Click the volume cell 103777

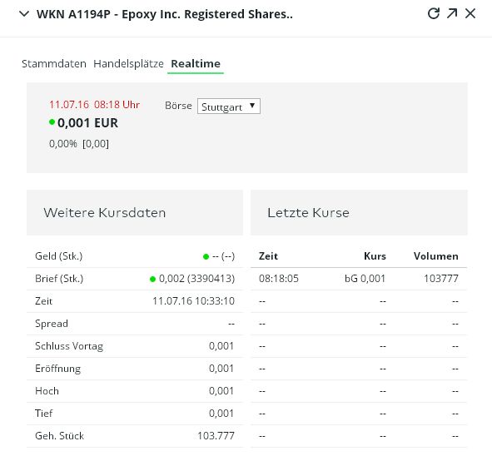pos(441,279)
